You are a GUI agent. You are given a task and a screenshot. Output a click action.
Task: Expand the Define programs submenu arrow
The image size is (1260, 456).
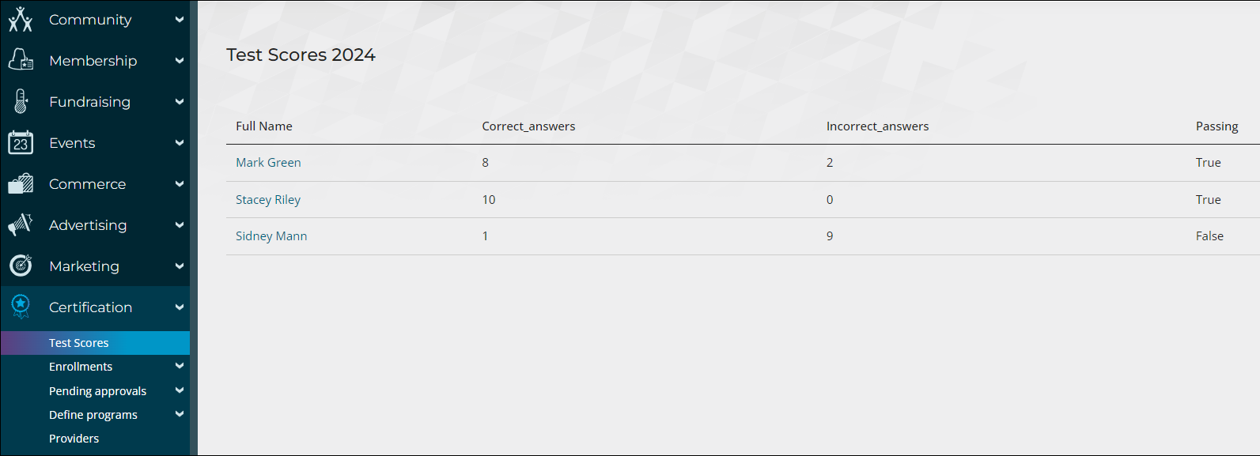[180, 414]
